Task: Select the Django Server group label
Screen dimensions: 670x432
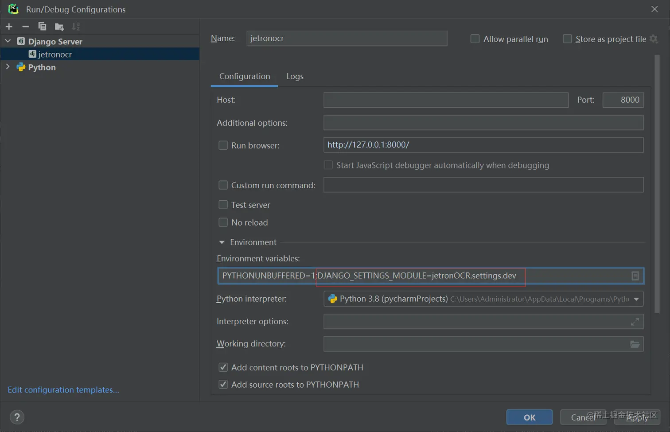Action: point(55,41)
